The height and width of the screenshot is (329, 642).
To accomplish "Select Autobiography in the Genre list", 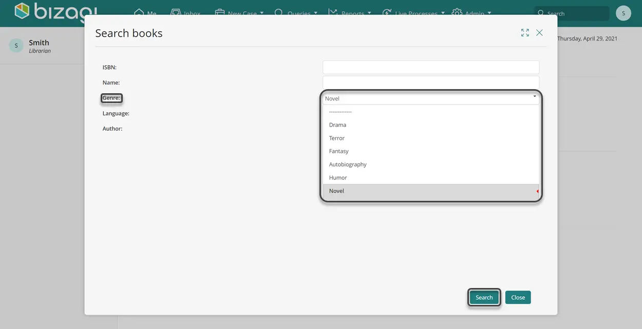I will click(431, 164).
